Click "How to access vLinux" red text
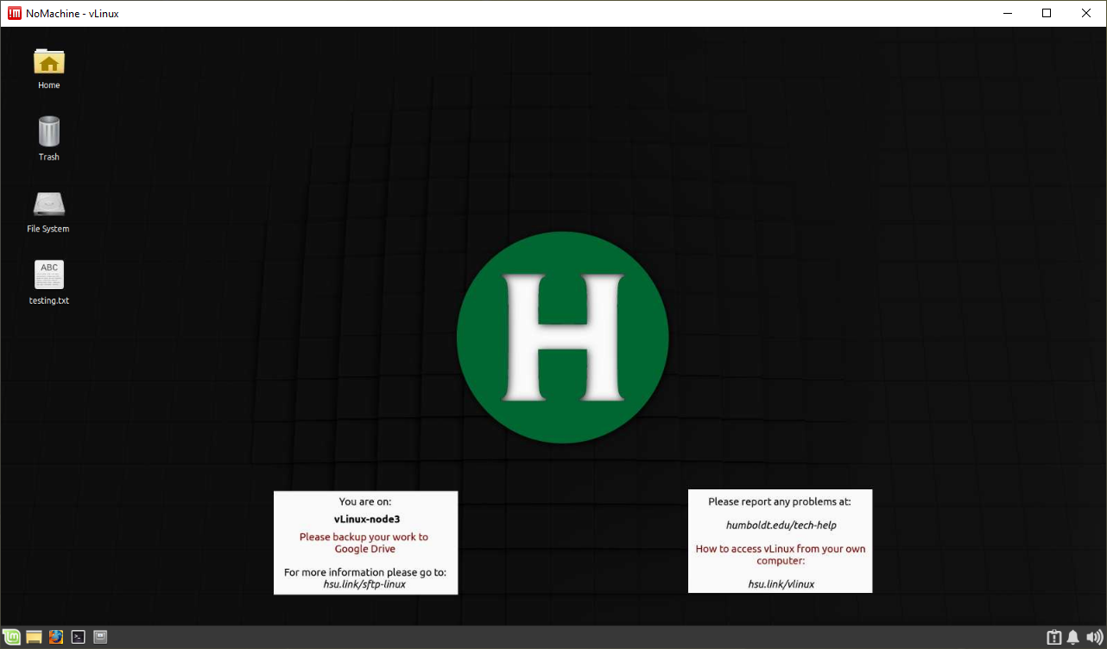The image size is (1107, 649). coord(781,555)
